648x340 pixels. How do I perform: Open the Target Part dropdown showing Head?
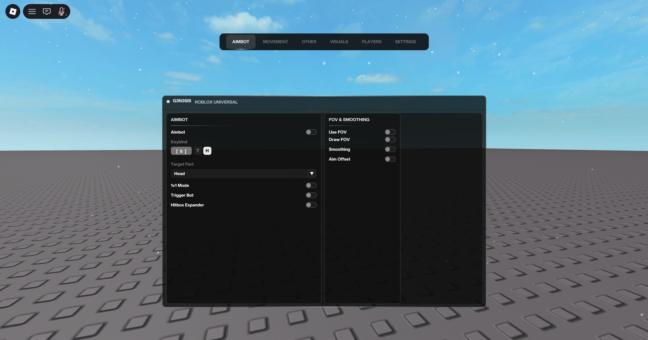[243, 173]
